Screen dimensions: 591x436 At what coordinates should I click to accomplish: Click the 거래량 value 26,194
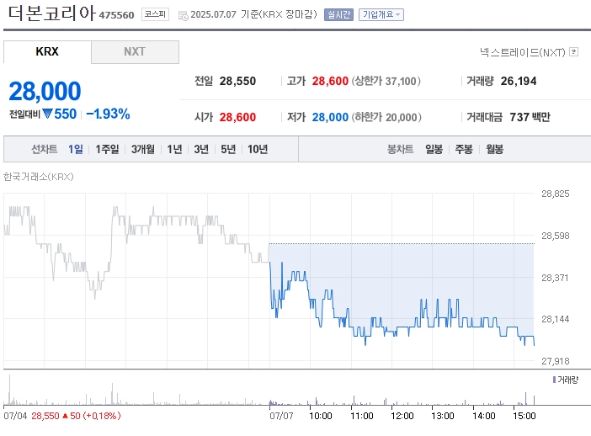[x=519, y=81]
